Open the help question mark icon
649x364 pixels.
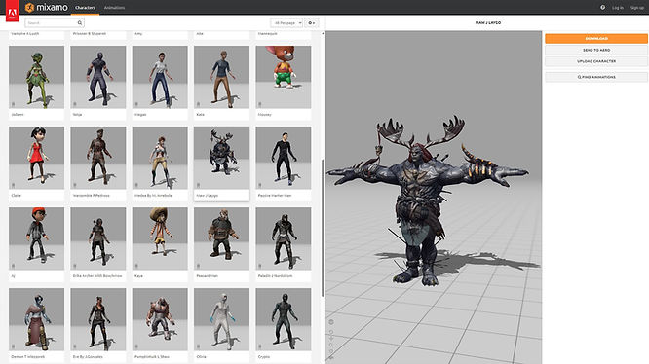coord(602,8)
